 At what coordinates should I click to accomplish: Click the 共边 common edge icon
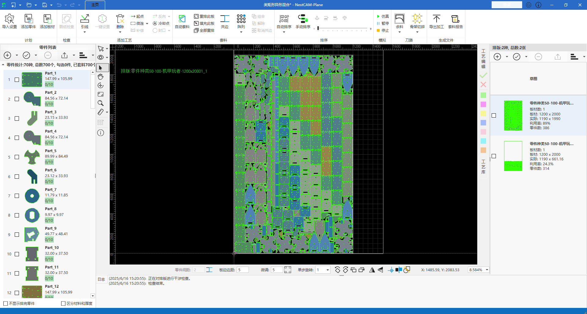(x=225, y=19)
